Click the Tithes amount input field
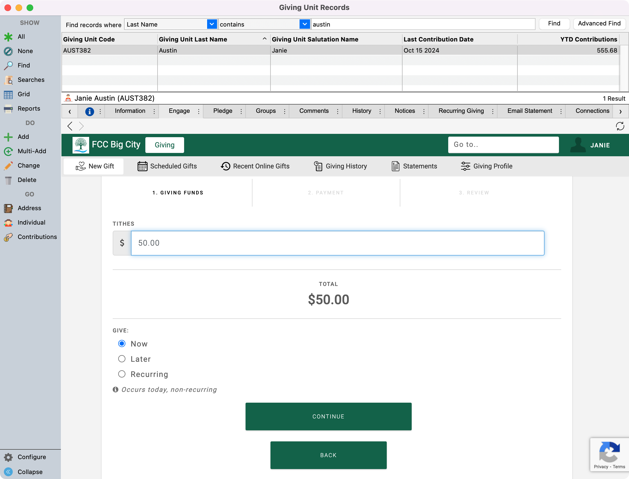This screenshot has width=629, height=479. 337,243
